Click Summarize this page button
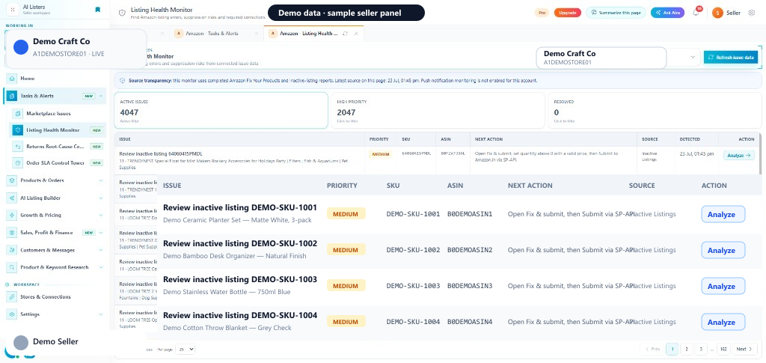This screenshot has width=766, height=363. [x=616, y=13]
